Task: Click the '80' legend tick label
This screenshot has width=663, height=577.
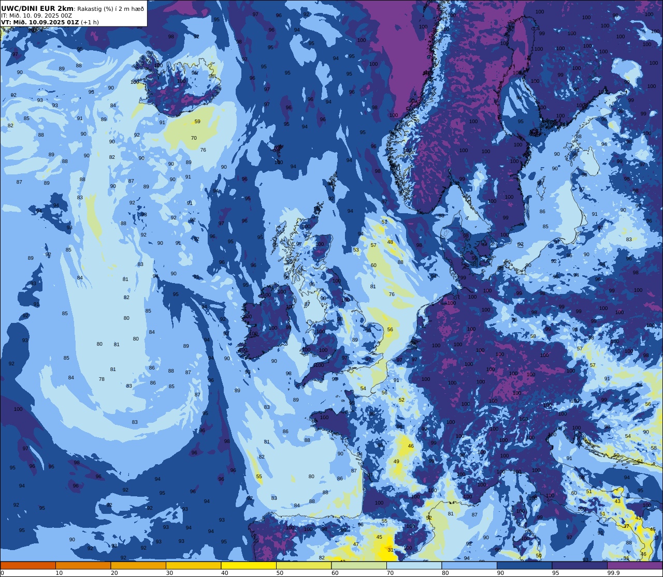Action: pyautogui.click(x=445, y=573)
